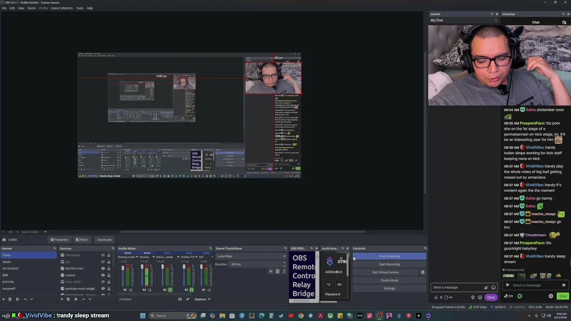Open source Properties button
Image resolution: width=571 pixels, height=321 pixels.
[x=59, y=240]
